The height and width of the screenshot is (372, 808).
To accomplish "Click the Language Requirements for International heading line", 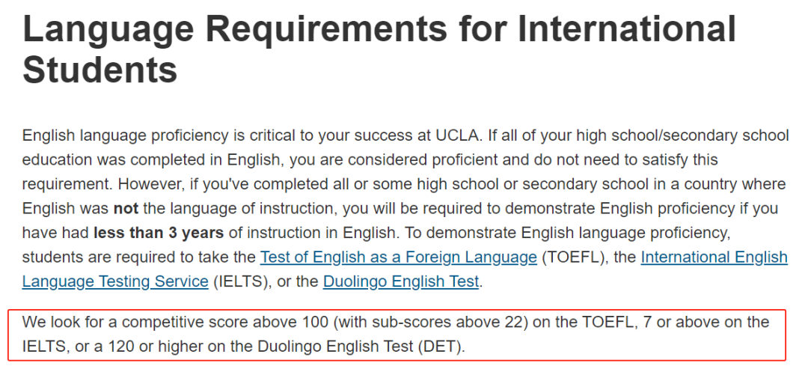I will [x=379, y=29].
